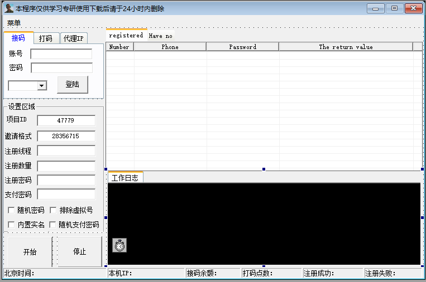Viewport: 426px width, 282px height.
Task: Expand the dropdown next to 登陆 button
Action: pyautogui.click(x=41, y=85)
